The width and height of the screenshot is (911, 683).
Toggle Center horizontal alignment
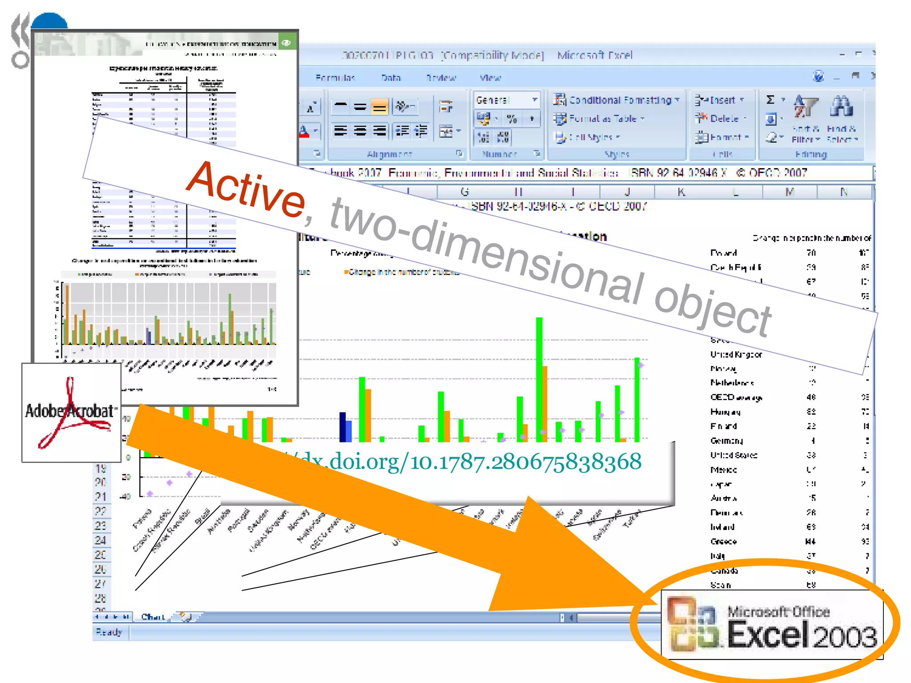click(x=360, y=131)
